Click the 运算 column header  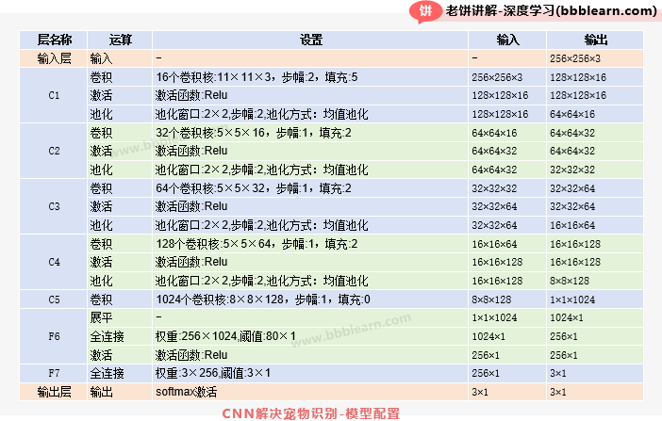[x=120, y=40]
